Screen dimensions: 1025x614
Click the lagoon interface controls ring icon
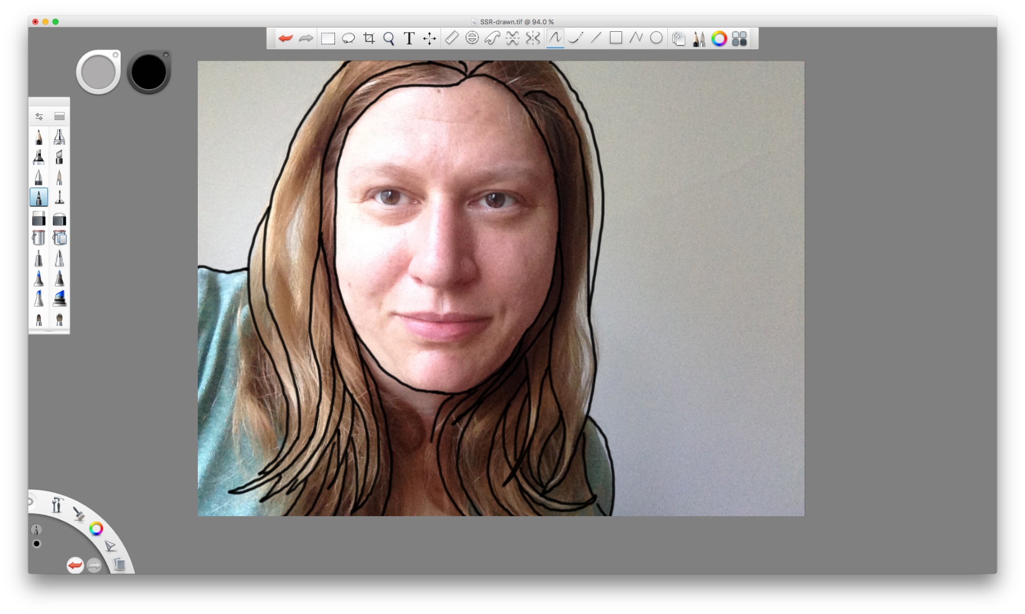(31, 501)
